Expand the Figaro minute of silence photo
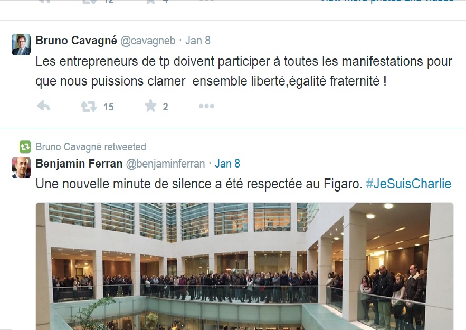The image size is (466, 330). (244, 267)
